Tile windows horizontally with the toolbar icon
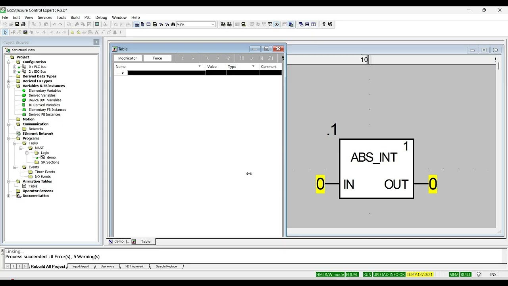Image resolution: width=508 pixels, height=286 pixels. coord(307,24)
